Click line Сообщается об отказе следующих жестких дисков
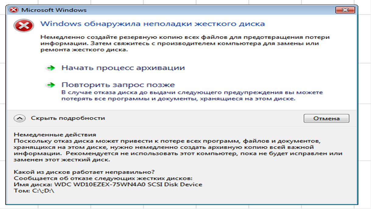Image resolution: width=371 pixels, height=209 pixels. click(103, 179)
